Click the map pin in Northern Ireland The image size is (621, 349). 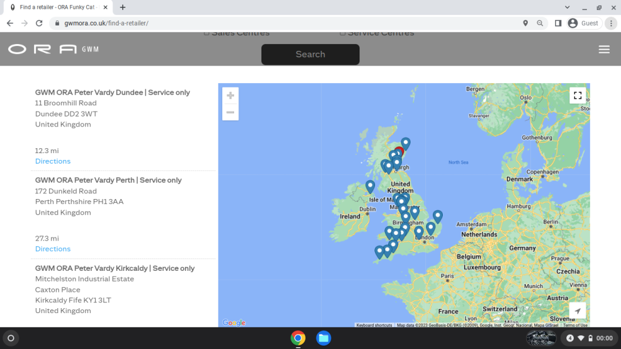click(x=370, y=187)
